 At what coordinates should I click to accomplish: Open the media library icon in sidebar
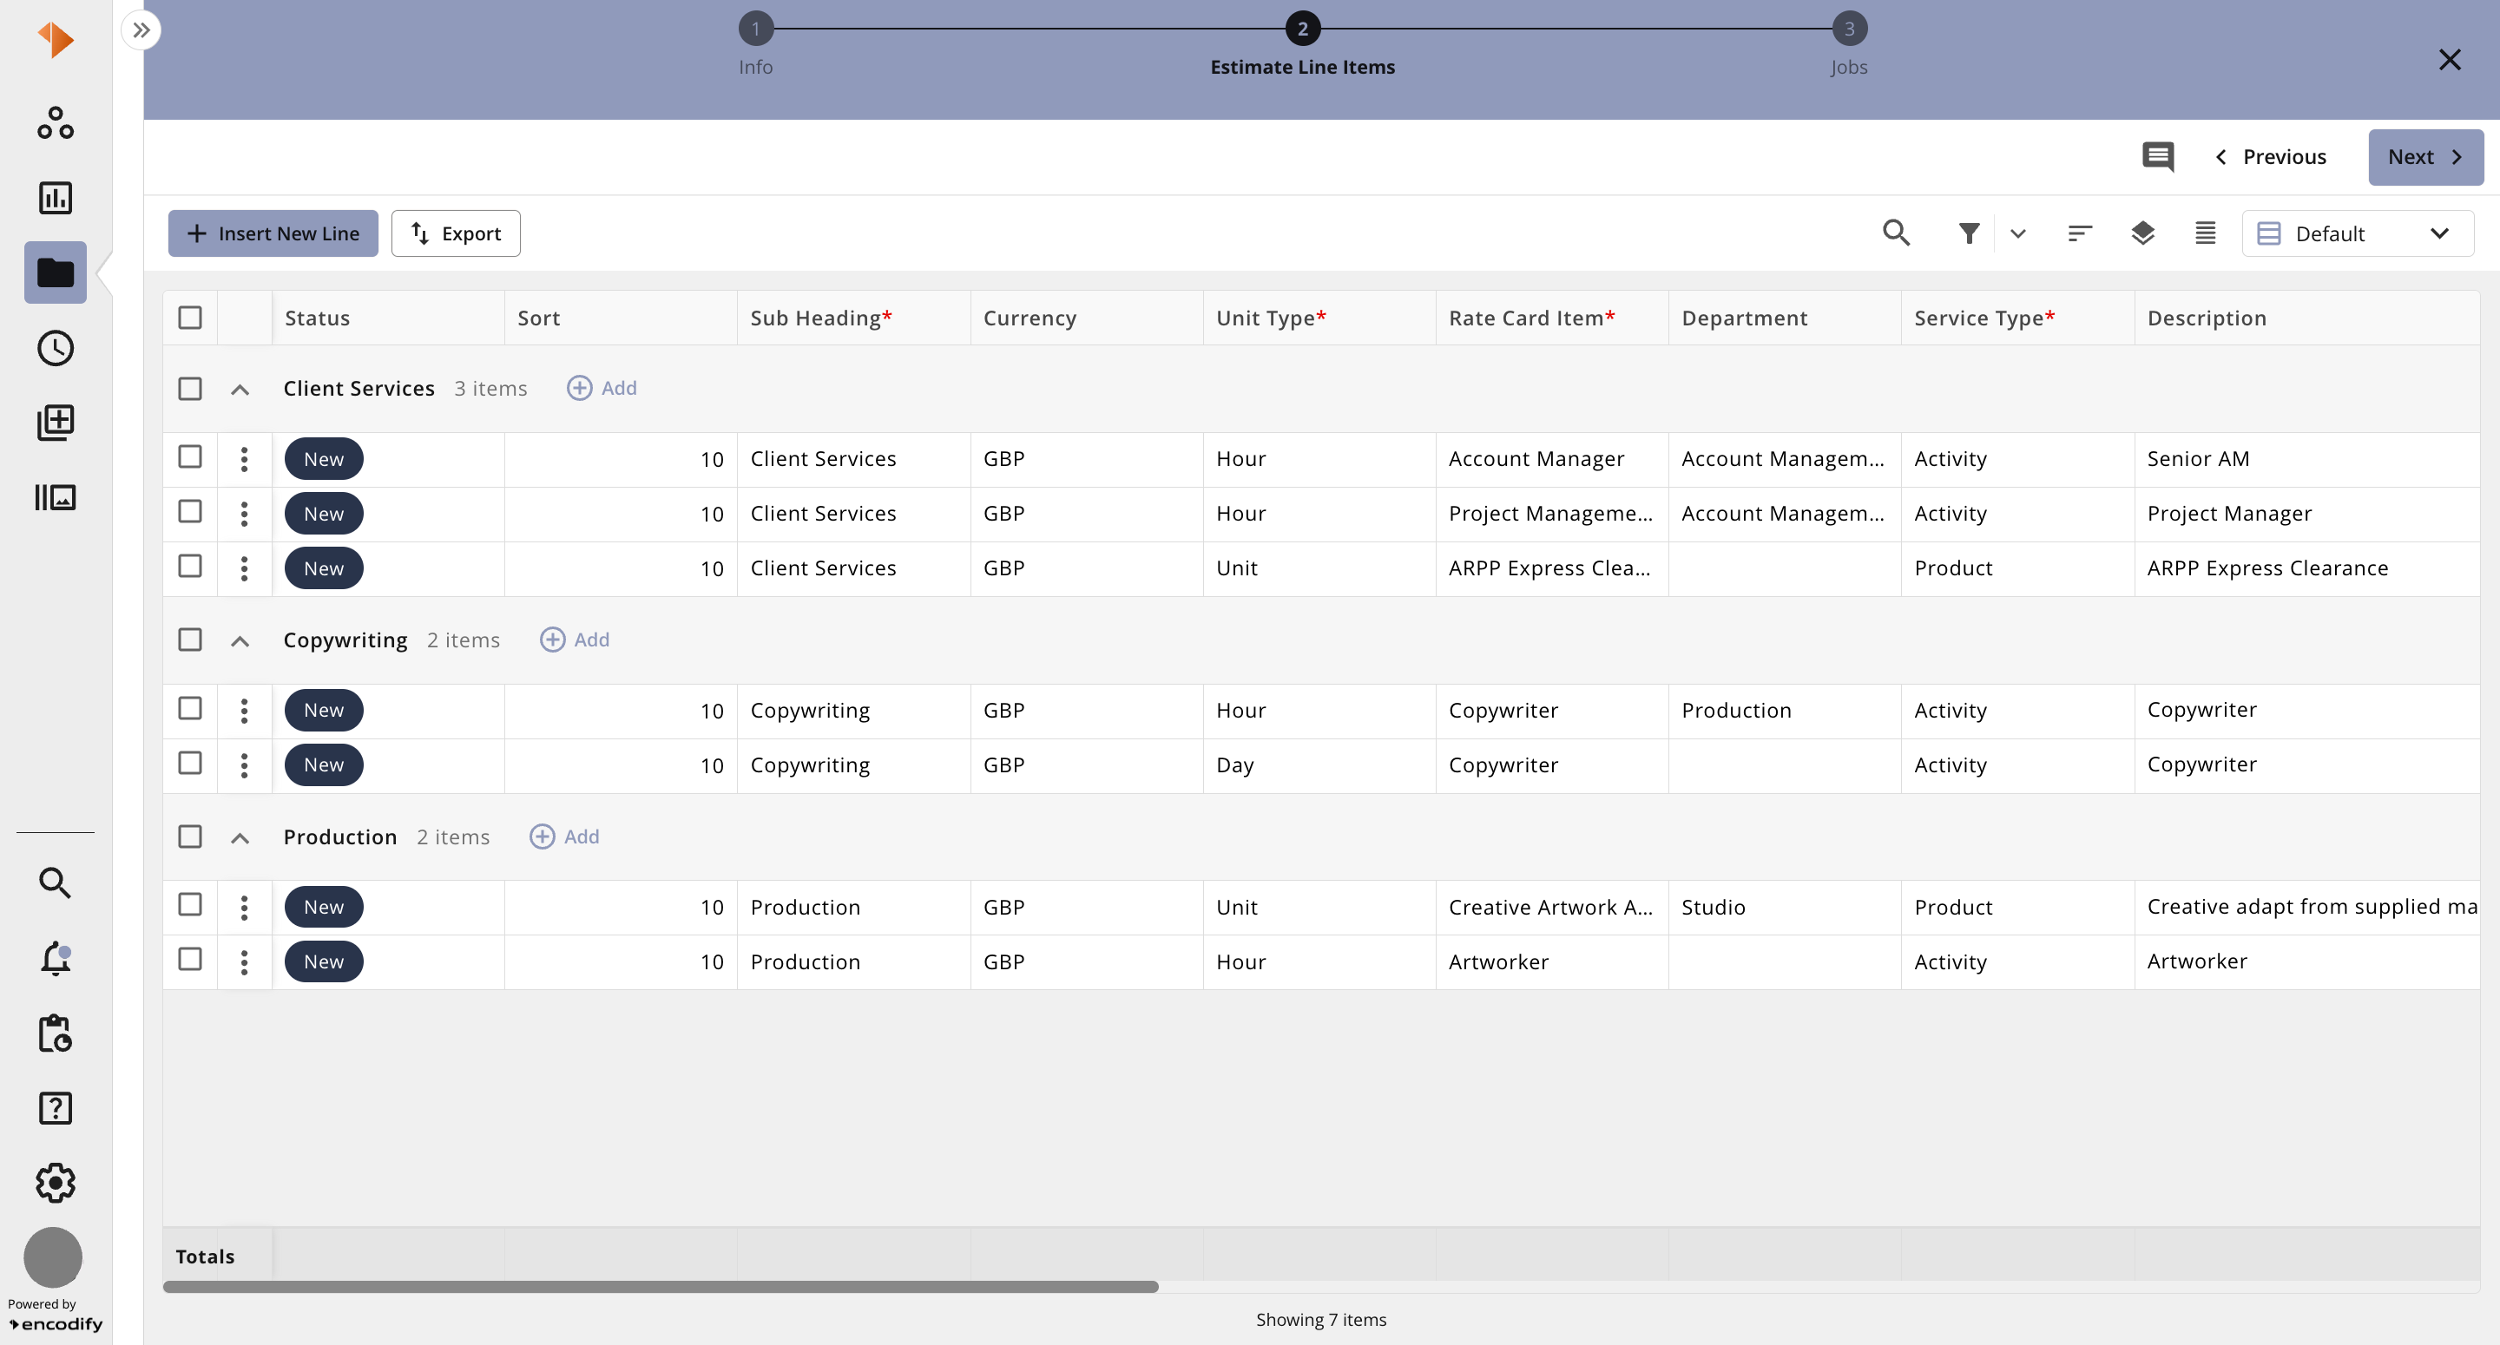click(x=56, y=498)
